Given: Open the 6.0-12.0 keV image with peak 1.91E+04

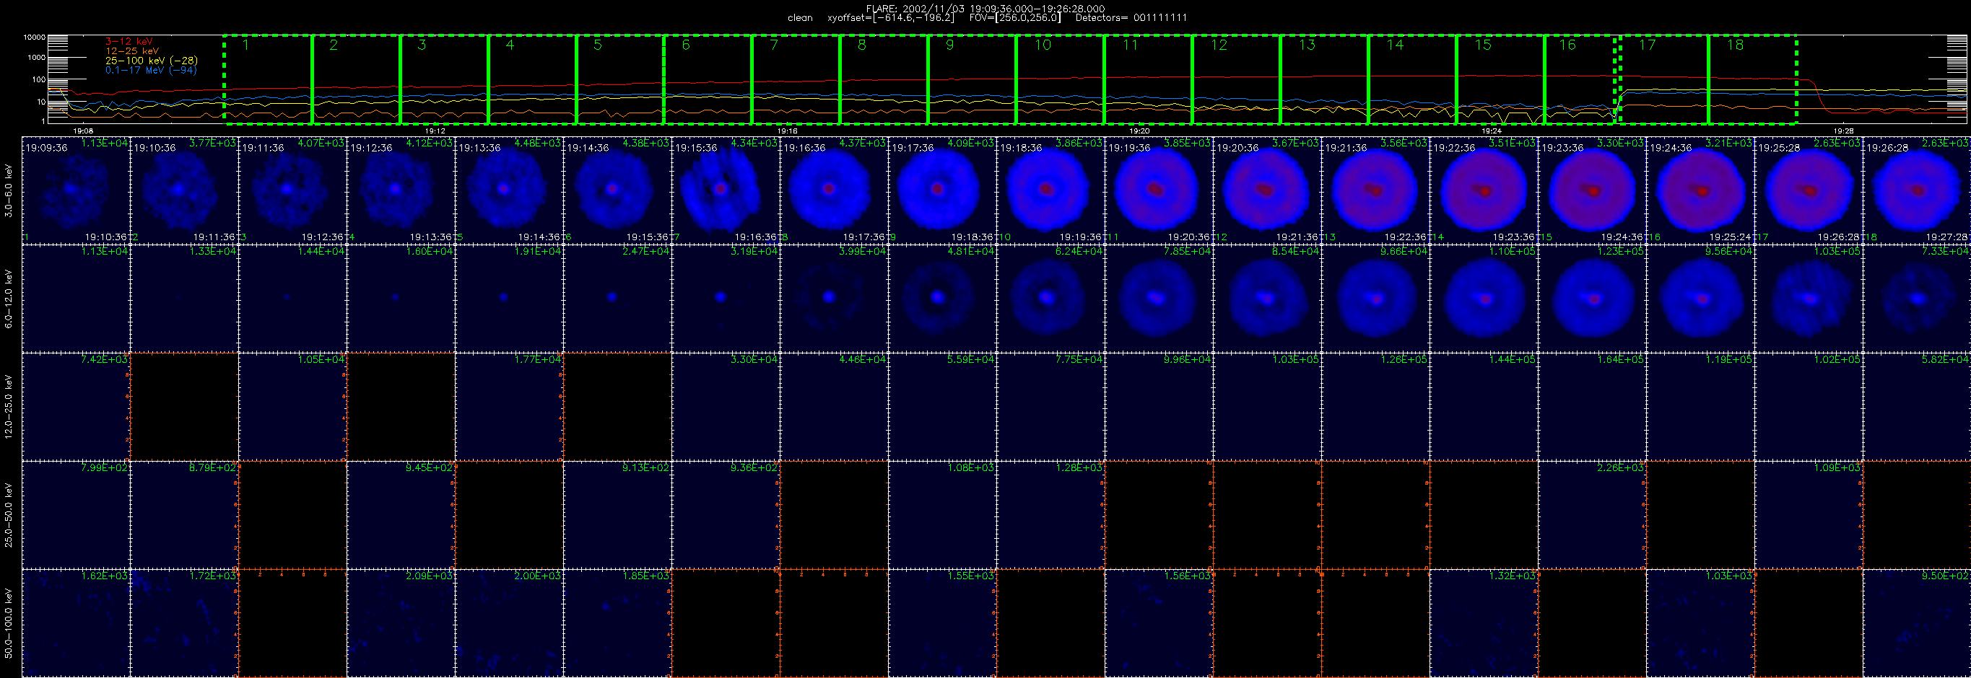Looking at the screenshot, I should 509,299.
